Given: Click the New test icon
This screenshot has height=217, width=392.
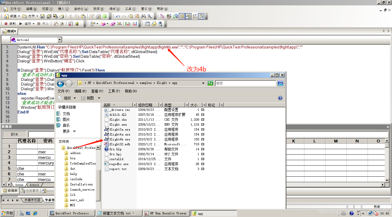Looking at the screenshot, I should [x=7, y=16].
